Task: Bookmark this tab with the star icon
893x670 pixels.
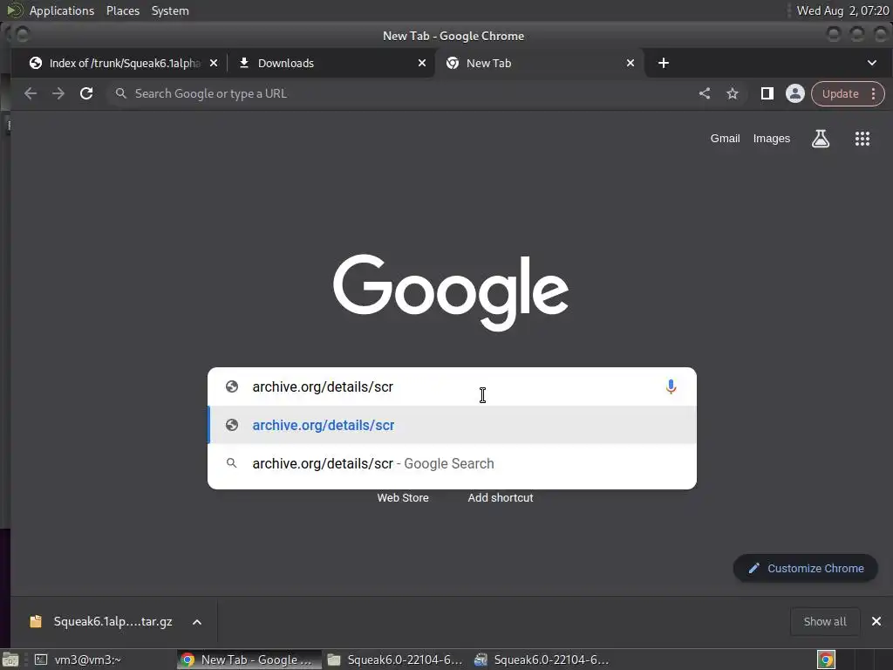Action: tap(733, 93)
